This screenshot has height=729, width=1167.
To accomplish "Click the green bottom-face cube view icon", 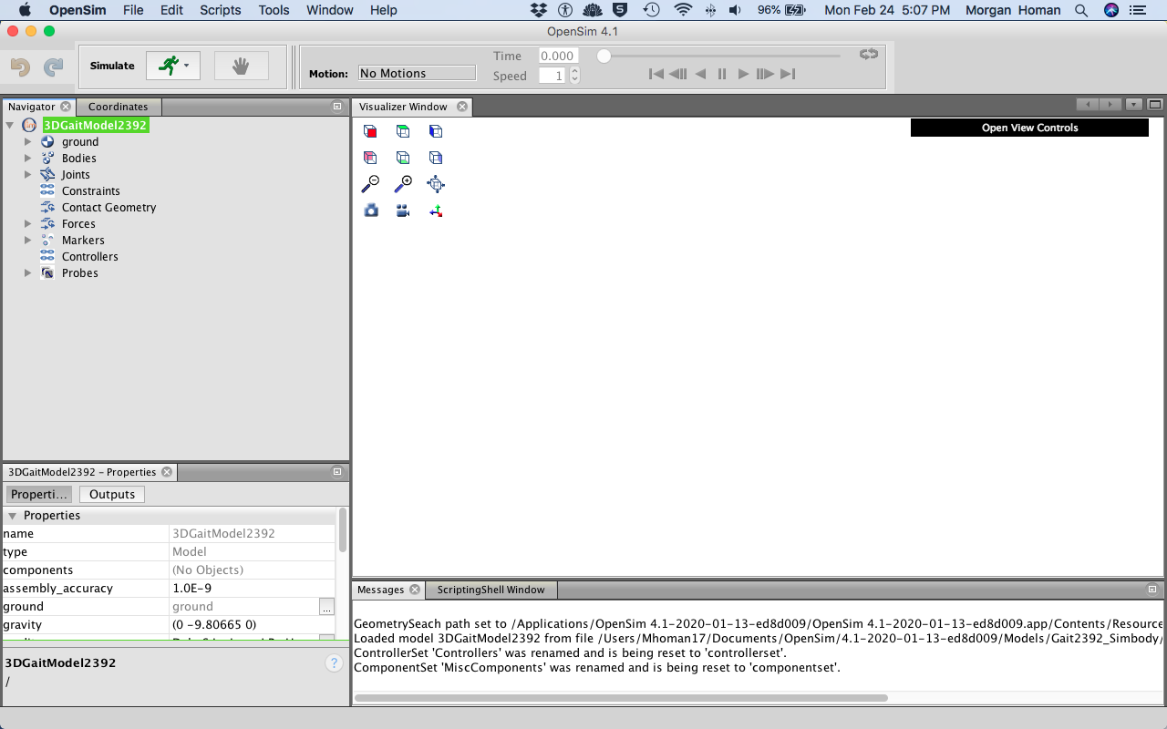I will 403,158.
